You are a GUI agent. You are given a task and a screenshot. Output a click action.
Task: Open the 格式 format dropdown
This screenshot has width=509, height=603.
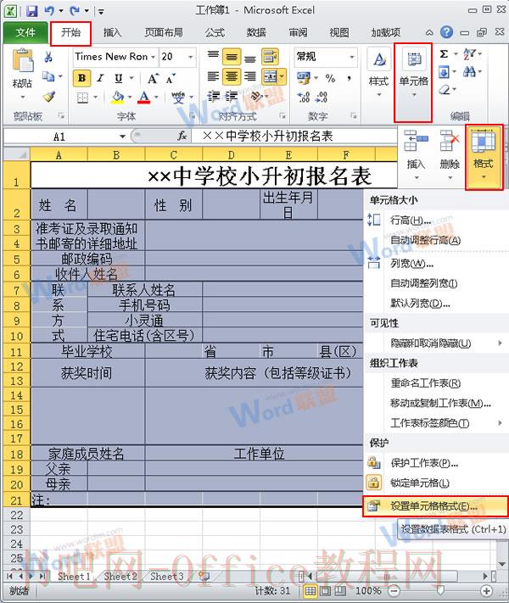[x=484, y=157]
